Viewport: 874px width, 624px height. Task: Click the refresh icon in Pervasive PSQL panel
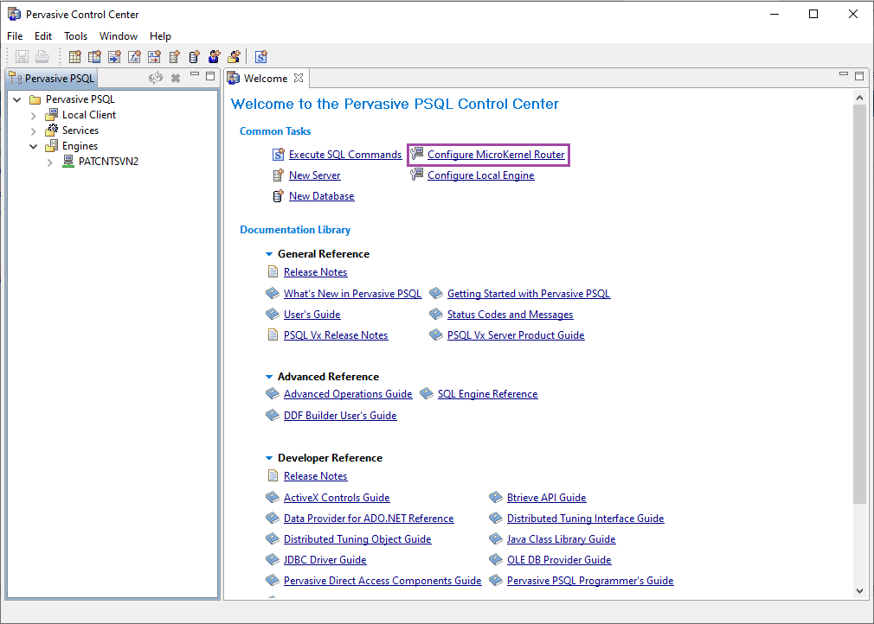tap(156, 78)
